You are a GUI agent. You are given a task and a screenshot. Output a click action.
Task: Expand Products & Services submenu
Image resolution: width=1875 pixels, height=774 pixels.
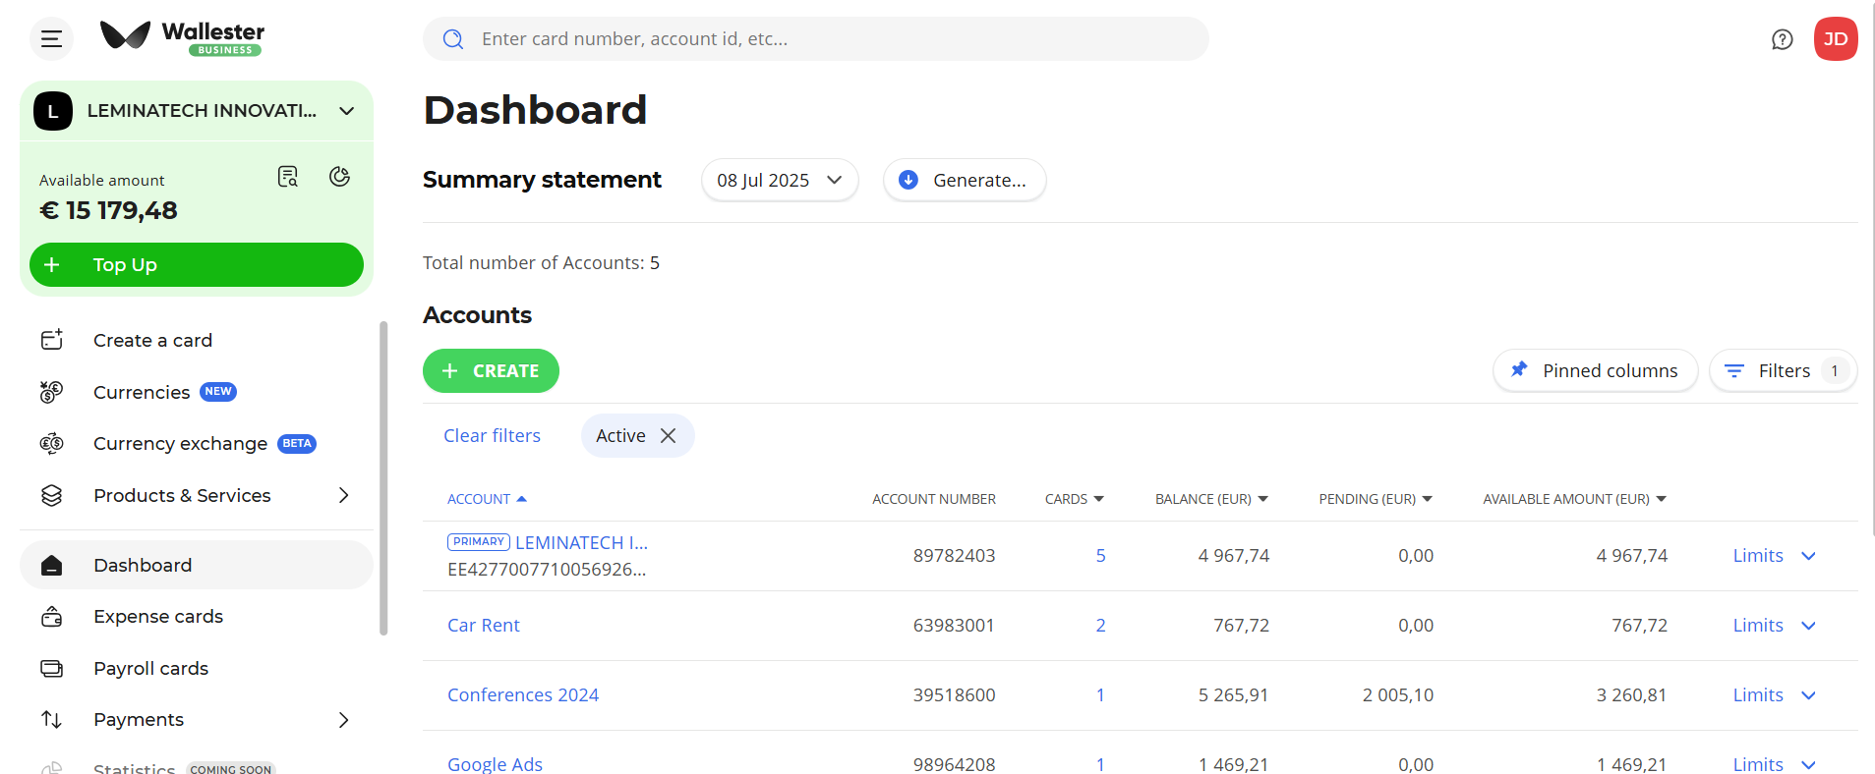coord(343,496)
